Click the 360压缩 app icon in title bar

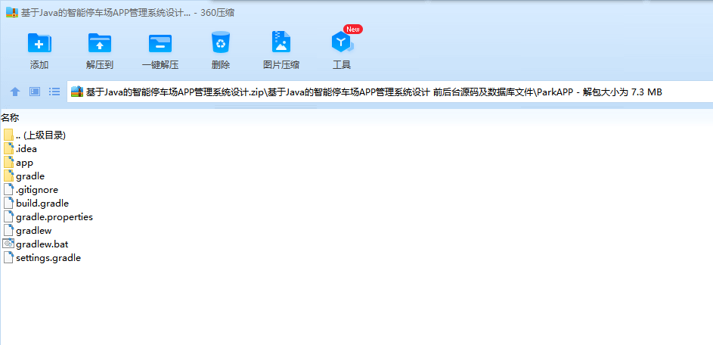12,13
